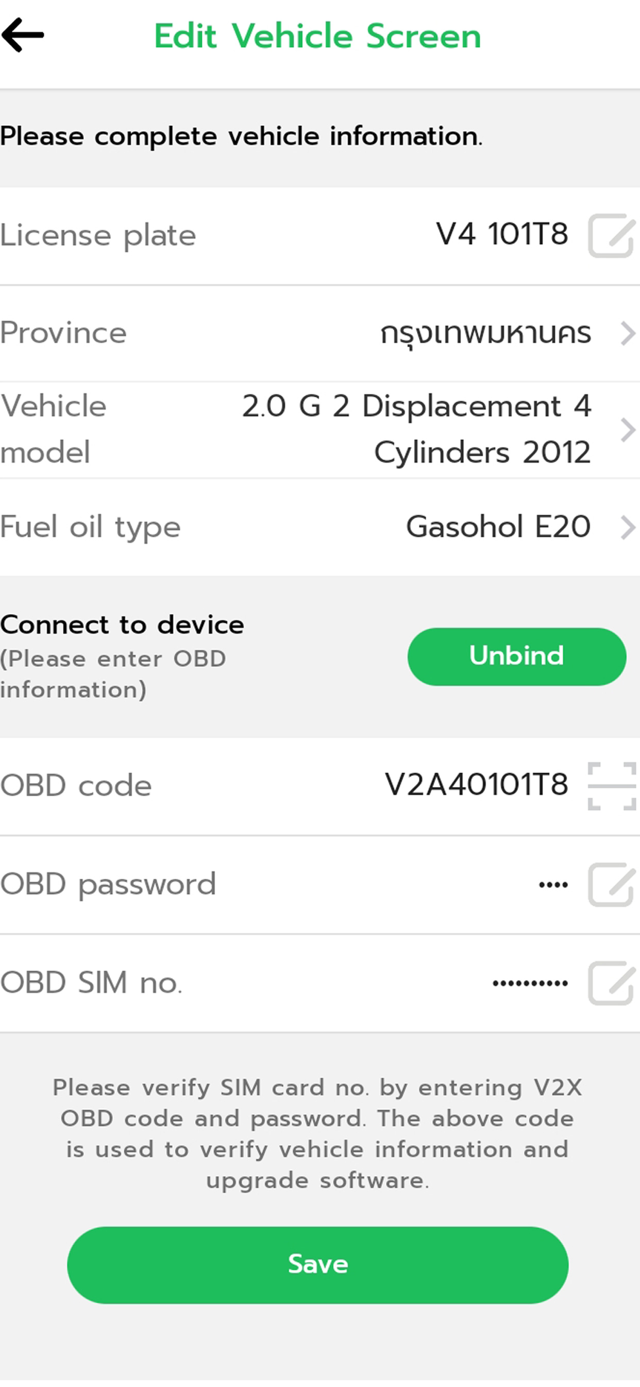
Task: Edit OBD password pencil icon
Action: point(612,884)
